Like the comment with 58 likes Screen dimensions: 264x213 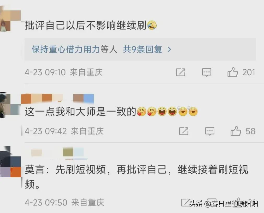click(236, 131)
